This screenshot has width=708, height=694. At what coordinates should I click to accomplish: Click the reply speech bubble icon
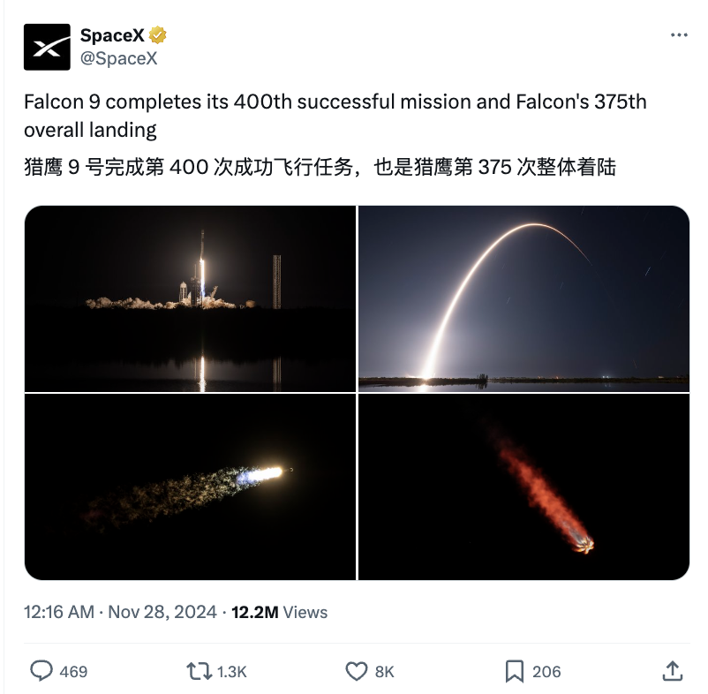41,670
